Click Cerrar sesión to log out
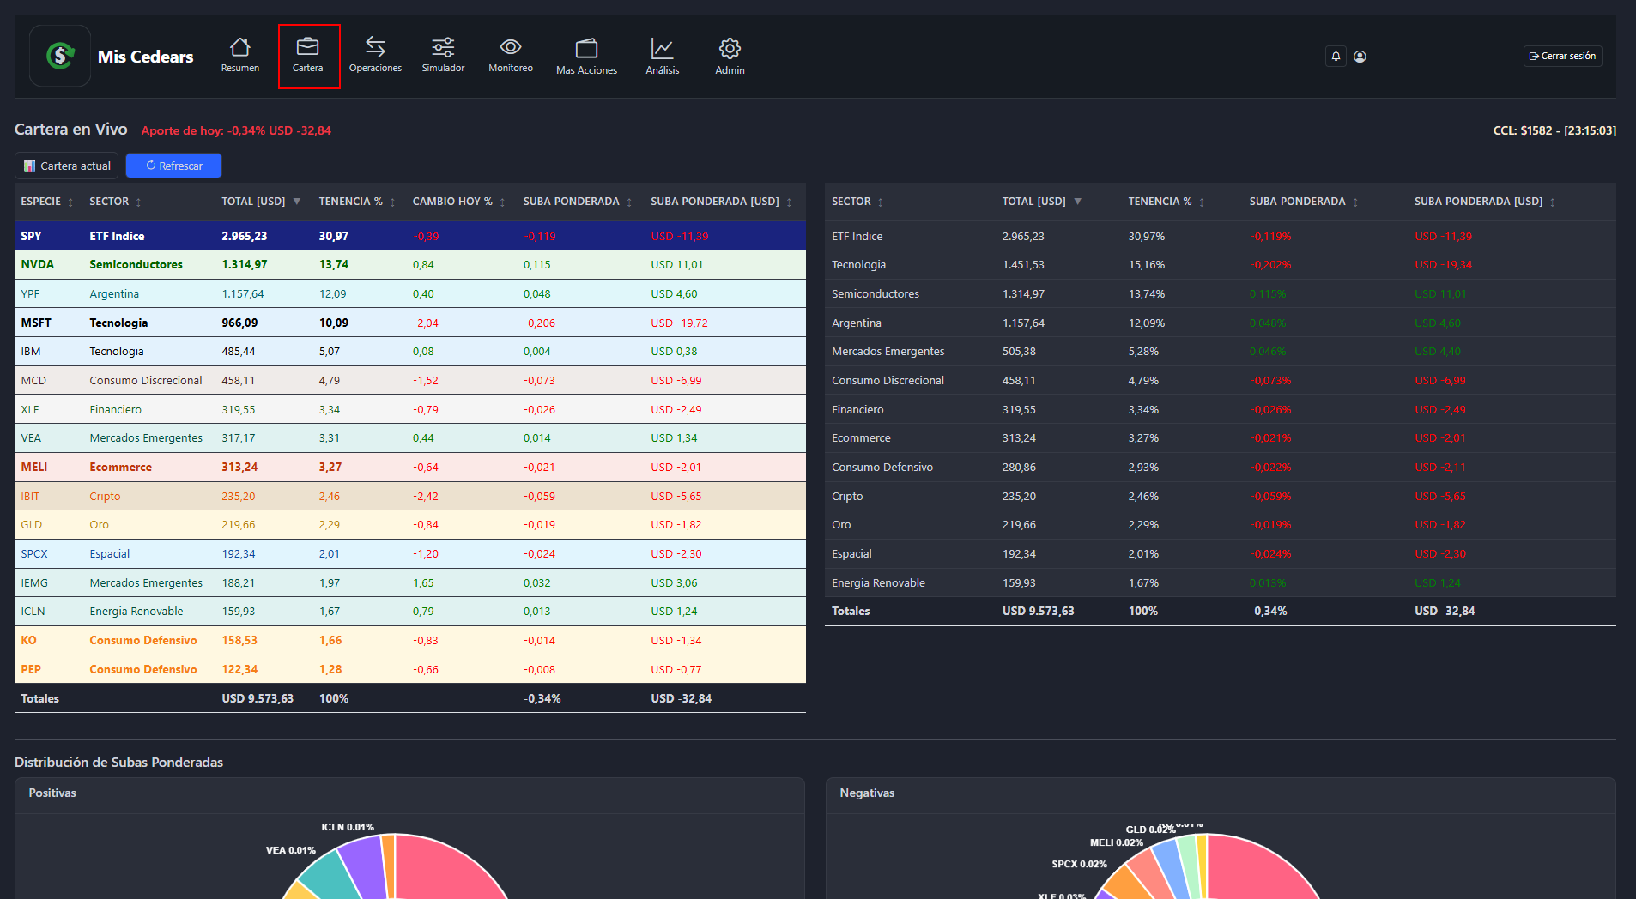 1562,56
